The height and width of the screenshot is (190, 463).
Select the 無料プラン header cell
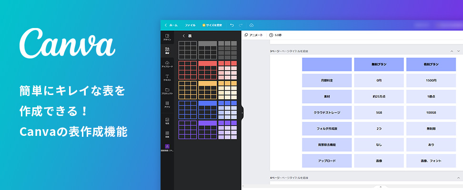click(379, 65)
